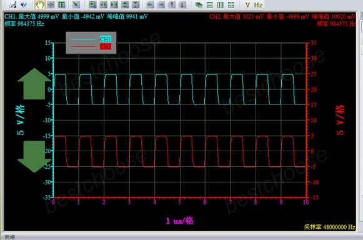Click the left axis tick value 15
Screen dimensions: 363x240
click(47, 42)
